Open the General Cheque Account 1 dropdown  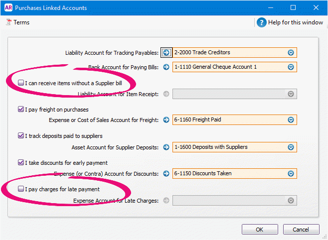coord(291,67)
